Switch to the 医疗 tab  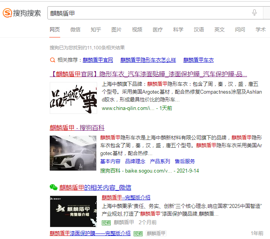tap(158, 30)
